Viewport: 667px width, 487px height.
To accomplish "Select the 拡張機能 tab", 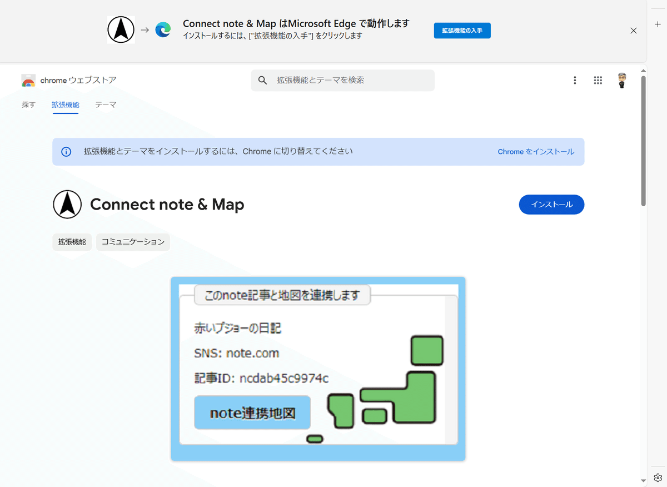I will click(x=65, y=105).
